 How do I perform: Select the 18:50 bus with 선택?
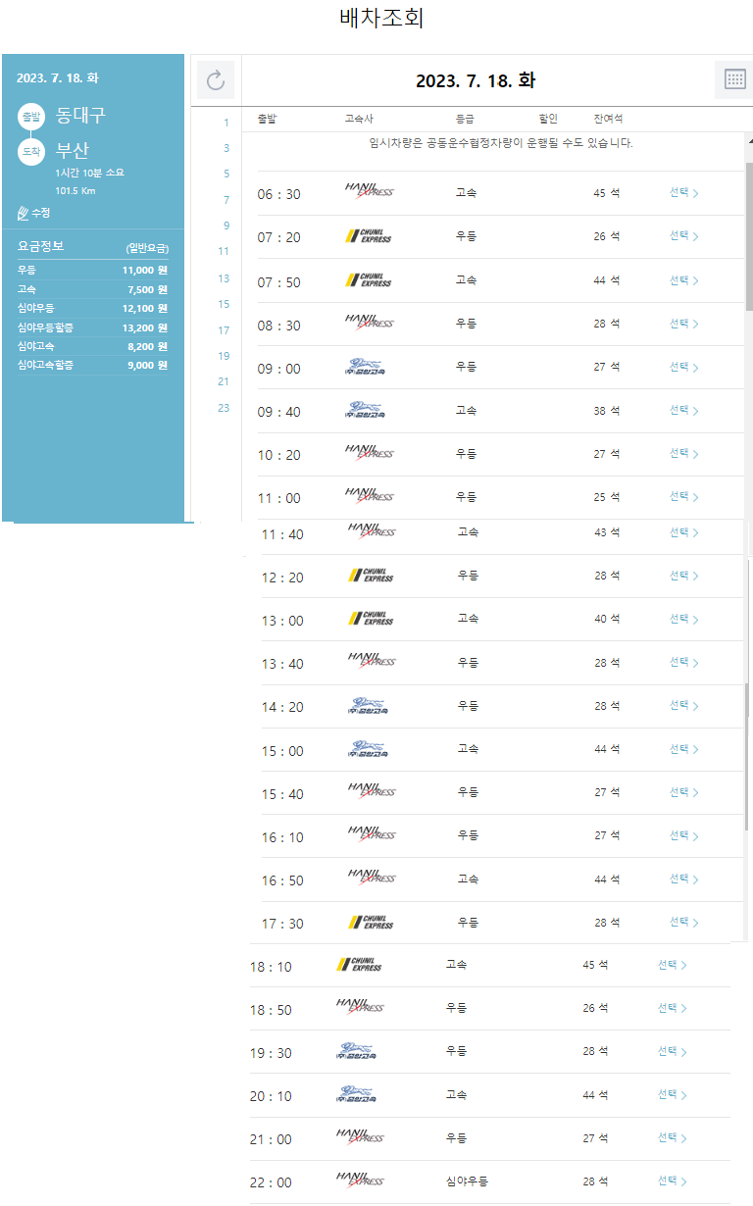click(x=673, y=1008)
